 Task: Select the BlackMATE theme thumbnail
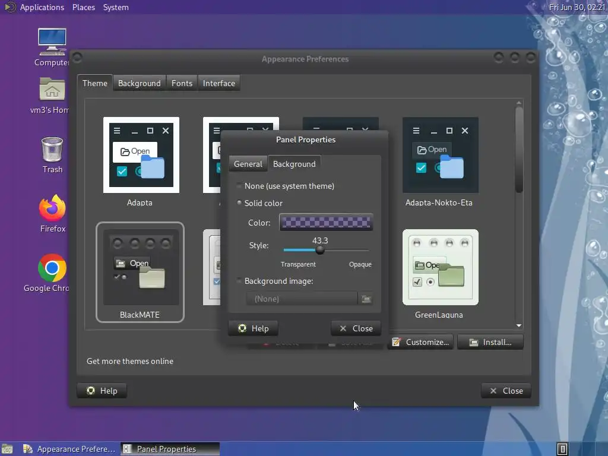coord(140,272)
